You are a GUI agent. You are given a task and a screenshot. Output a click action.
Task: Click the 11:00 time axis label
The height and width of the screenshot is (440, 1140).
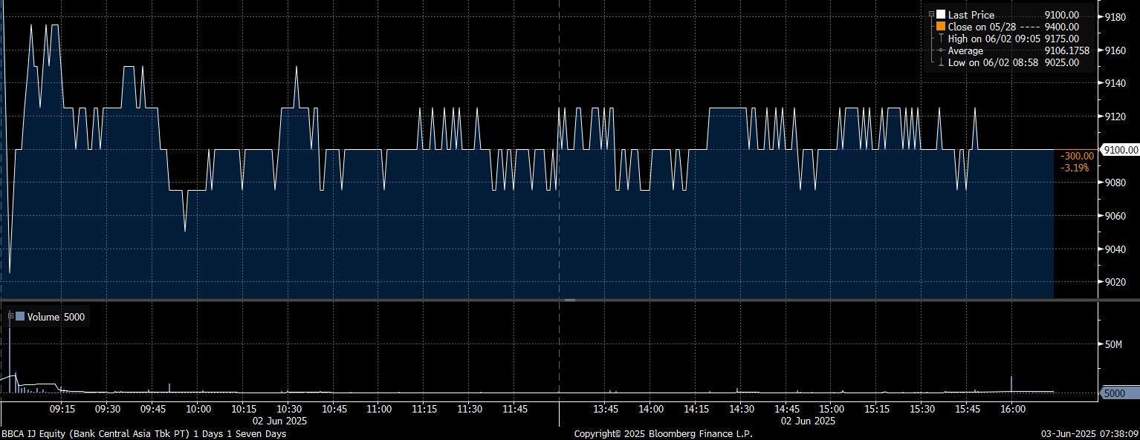pos(379,409)
